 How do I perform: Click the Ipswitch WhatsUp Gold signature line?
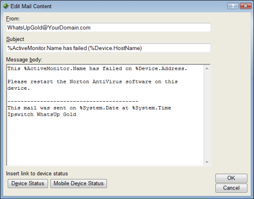(x=42, y=114)
